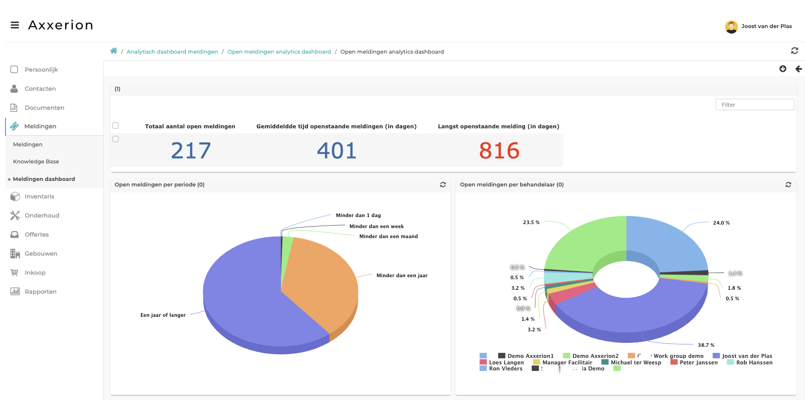Refresh the Open meldingen per behandelaar chart
The width and height of the screenshot is (805, 400).
pos(788,184)
